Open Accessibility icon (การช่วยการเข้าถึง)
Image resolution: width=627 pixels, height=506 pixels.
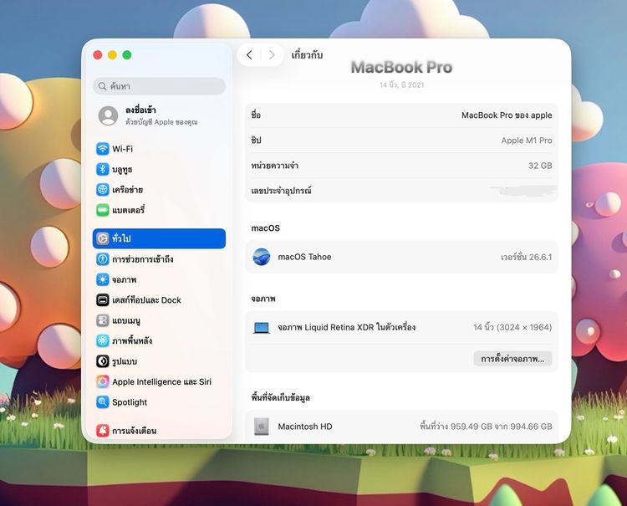pyautogui.click(x=102, y=259)
